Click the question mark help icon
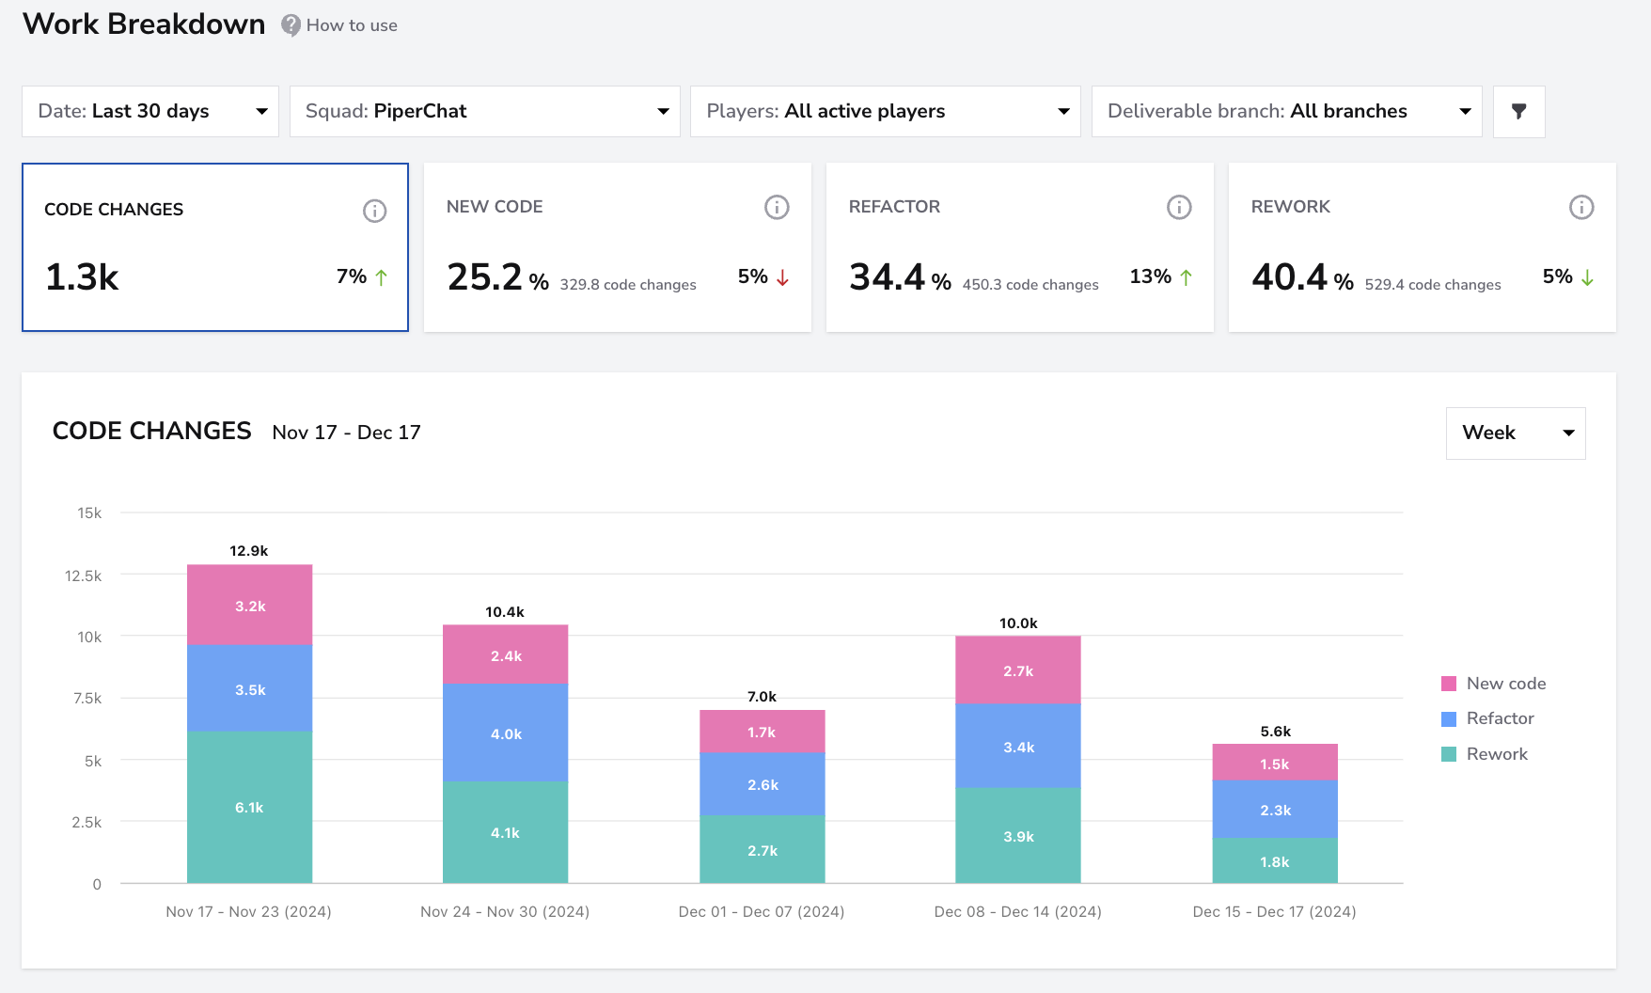1651x993 pixels. coord(291,25)
